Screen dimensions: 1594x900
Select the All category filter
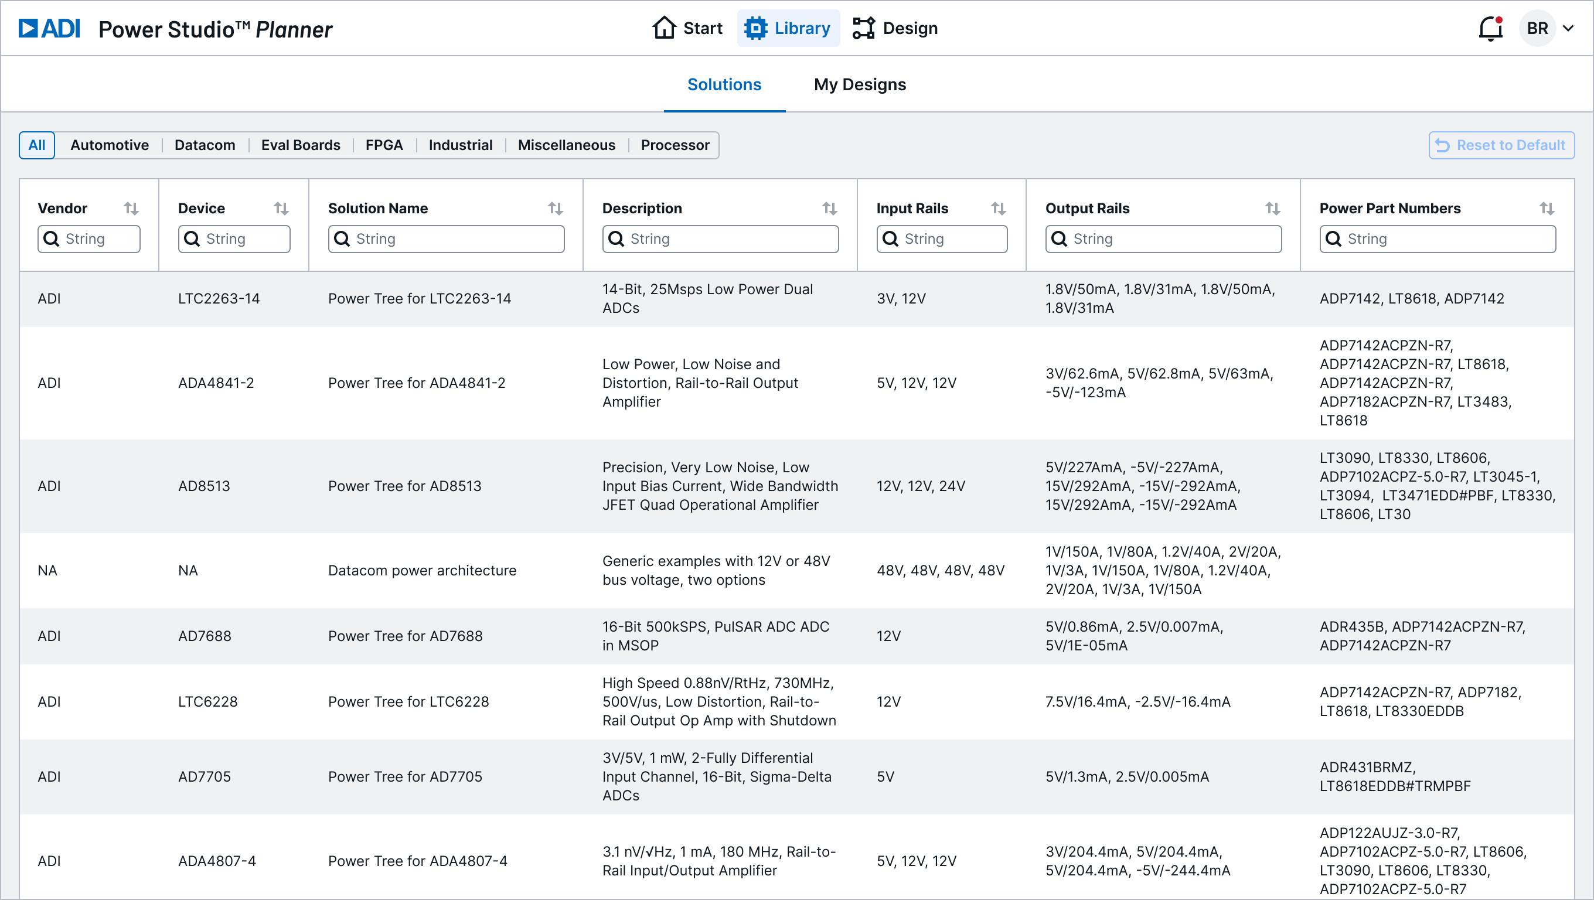click(x=36, y=145)
